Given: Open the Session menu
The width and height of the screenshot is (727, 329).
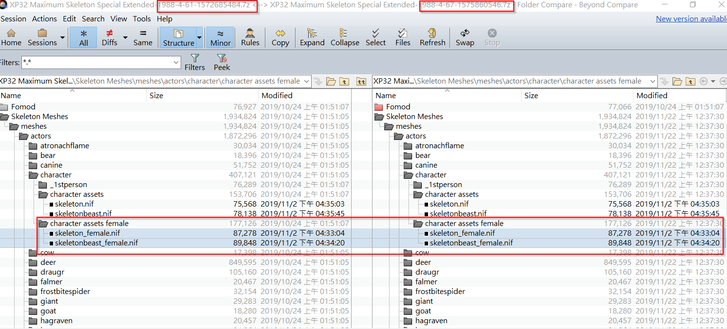Looking at the screenshot, I should (x=13, y=18).
